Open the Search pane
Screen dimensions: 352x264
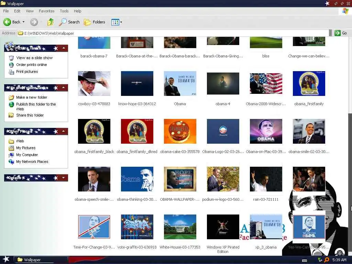coord(69,22)
